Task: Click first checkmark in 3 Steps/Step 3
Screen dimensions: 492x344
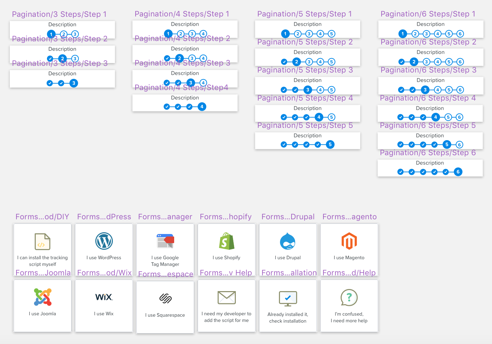Action: tap(50, 83)
